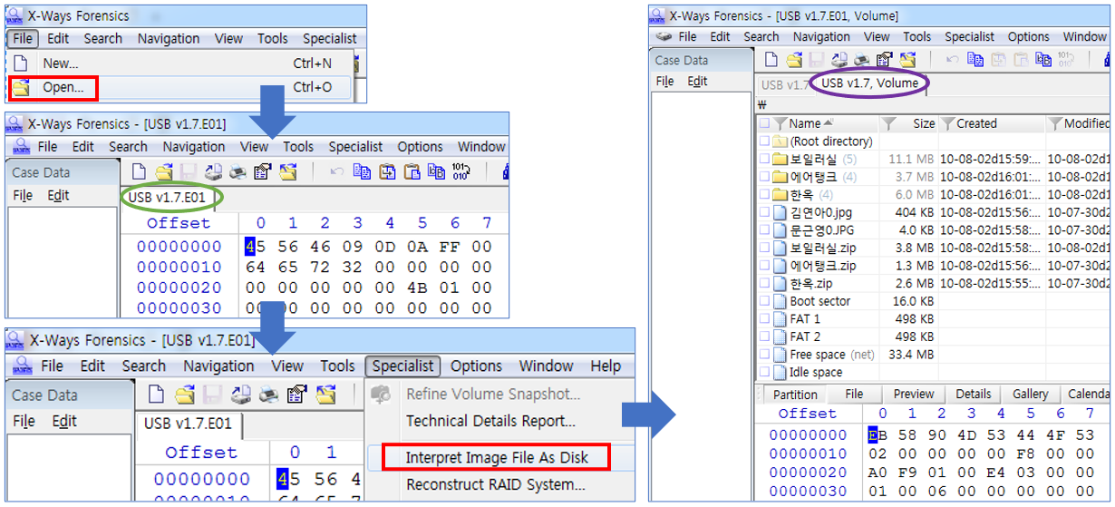
Task: Click the 33.4 MB size of Free space
Action: click(911, 355)
